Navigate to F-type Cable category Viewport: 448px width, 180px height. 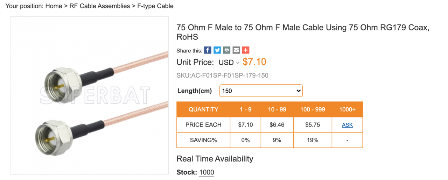[x=155, y=6]
